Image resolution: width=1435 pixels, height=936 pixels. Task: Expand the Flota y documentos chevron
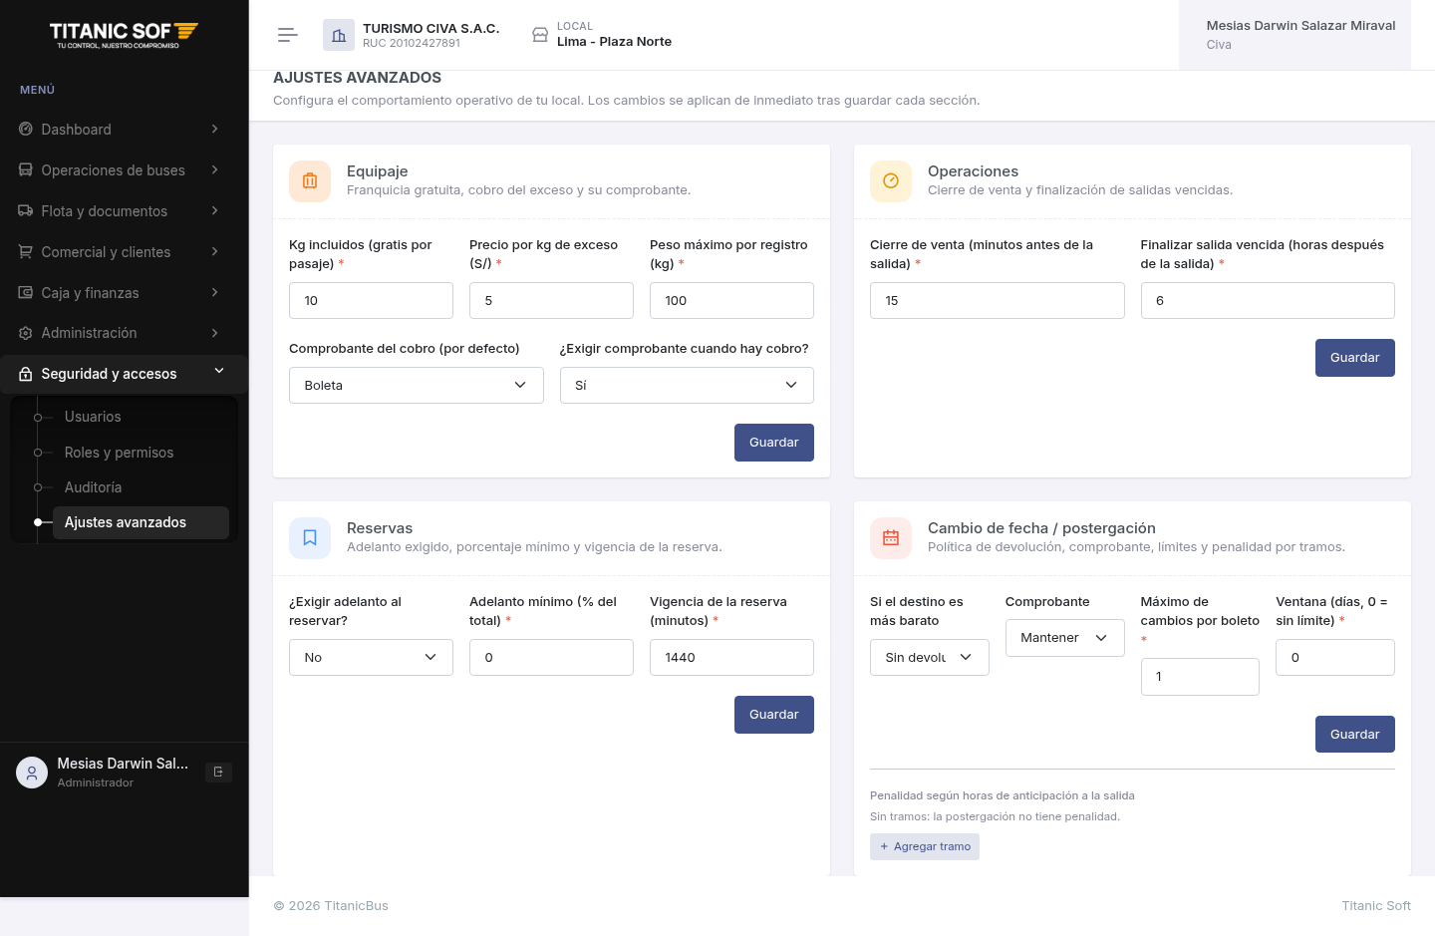(x=215, y=210)
